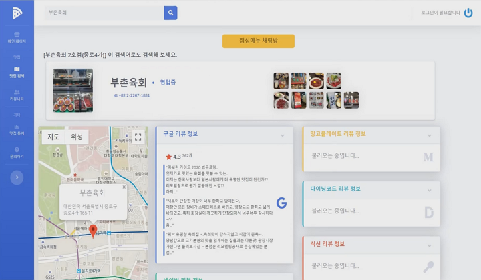The width and height of the screenshot is (481, 280).
Task: Open the first photo in the top gallery row
Action: [x=281, y=81]
